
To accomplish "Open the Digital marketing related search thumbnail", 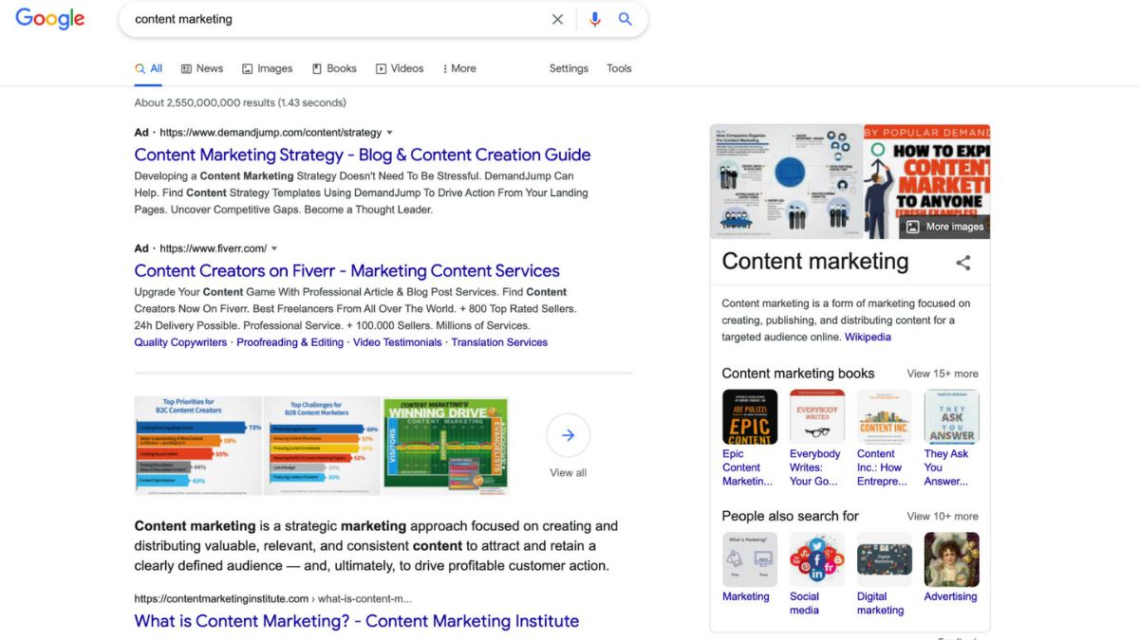I will (x=885, y=559).
